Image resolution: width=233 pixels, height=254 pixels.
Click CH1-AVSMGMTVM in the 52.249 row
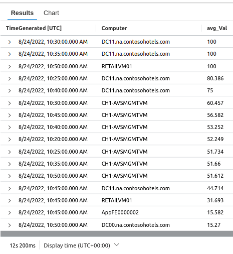(124, 139)
